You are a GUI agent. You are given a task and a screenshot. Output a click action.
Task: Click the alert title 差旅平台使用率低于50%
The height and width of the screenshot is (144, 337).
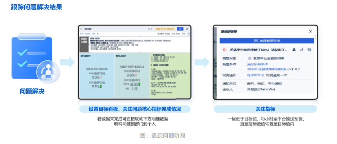tap(259, 50)
